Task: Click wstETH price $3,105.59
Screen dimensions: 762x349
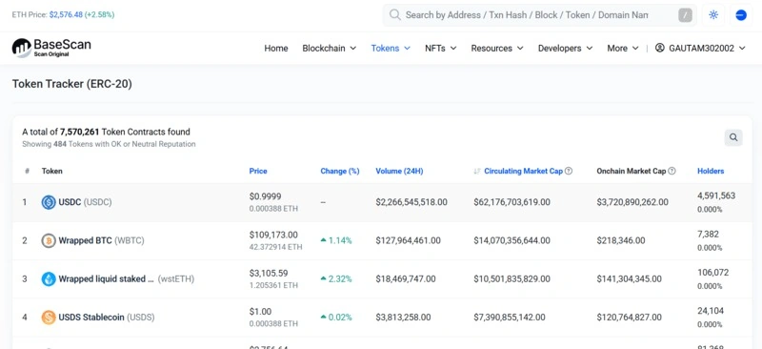Action: click(x=269, y=274)
